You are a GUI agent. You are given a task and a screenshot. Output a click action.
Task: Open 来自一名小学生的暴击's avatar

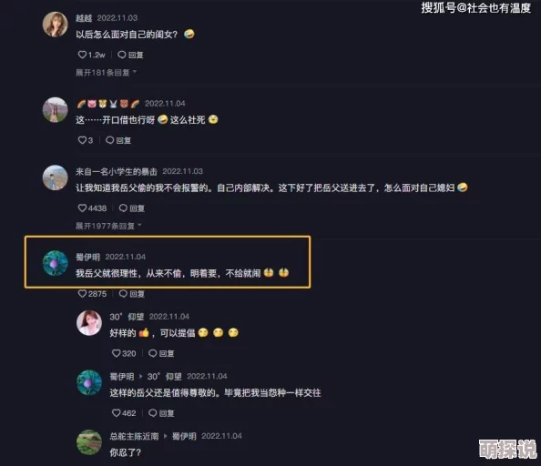[x=55, y=177]
